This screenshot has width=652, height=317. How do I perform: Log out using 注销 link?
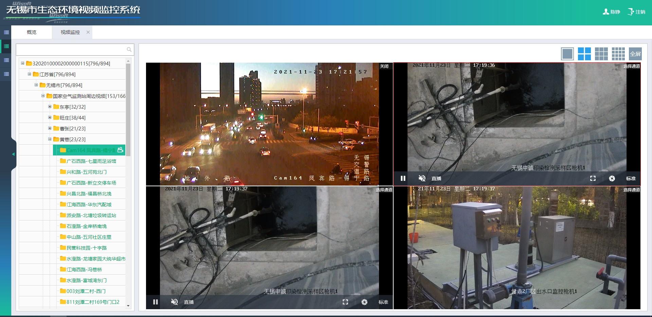click(636, 12)
